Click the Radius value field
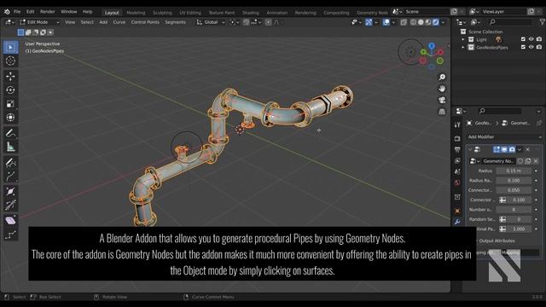This screenshot has width=546, height=307. [514, 171]
